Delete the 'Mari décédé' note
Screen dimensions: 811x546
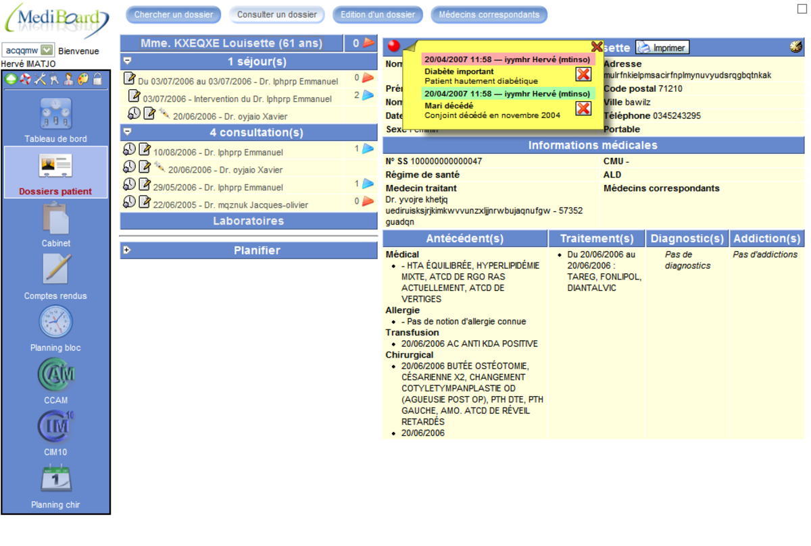tap(583, 109)
